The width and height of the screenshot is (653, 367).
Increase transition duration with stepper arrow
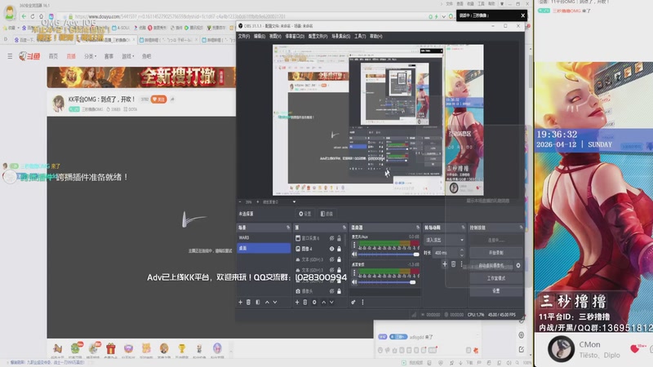pyautogui.click(x=461, y=250)
